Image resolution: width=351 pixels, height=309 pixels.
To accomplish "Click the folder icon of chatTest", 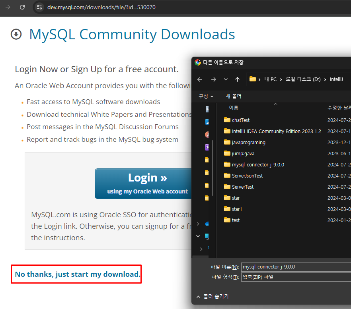I will tap(227, 120).
